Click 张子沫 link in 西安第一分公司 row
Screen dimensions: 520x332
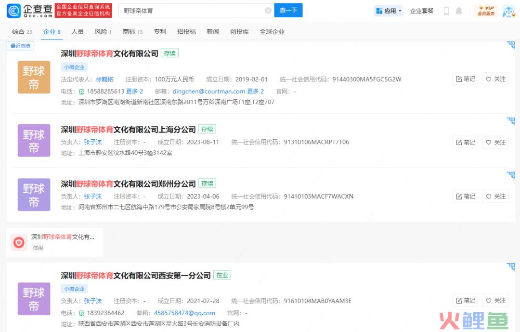(93, 301)
